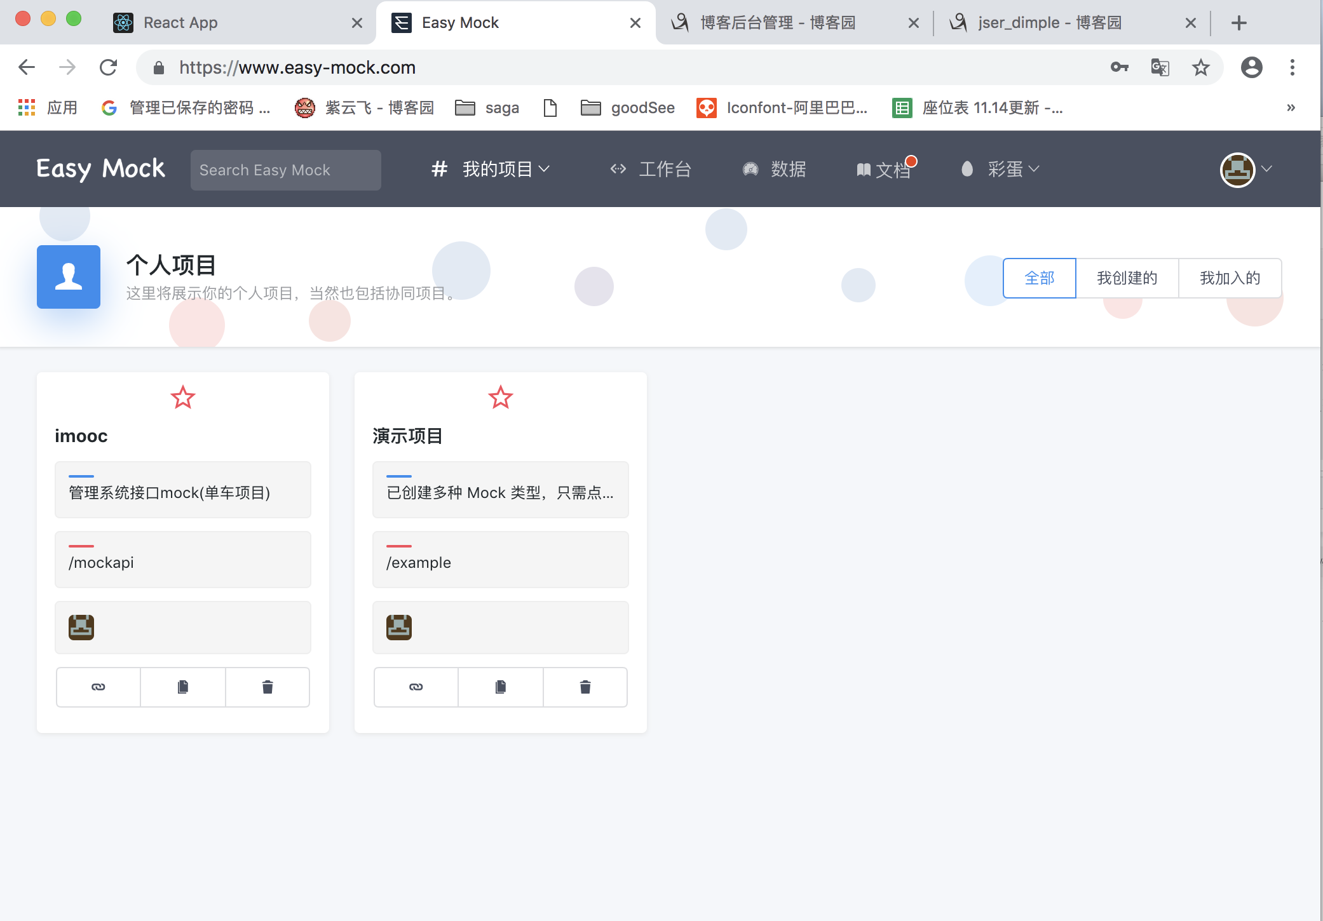The width and height of the screenshot is (1323, 921).
Task: Open 紫云飞 - 博客园 bookmark
Action: coord(365,108)
